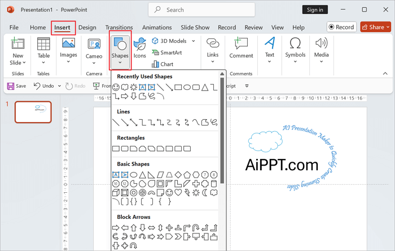Select the cylinder shape in Basic Shapes
The image size is (395, 251).
214,184
